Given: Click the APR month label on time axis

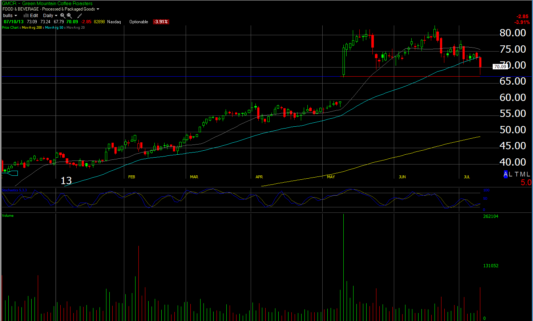Looking at the screenshot, I should [259, 177].
